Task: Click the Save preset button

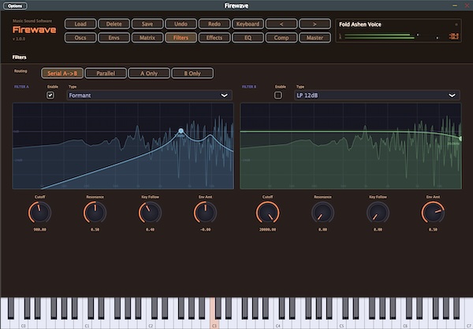Action: click(147, 24)
